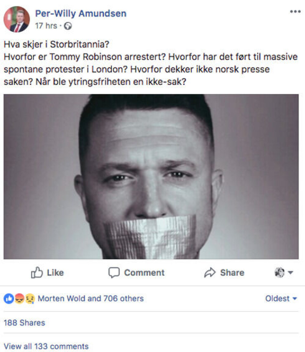Click the Share arrow icon
This screenshot has width=305, height=352.
pyautogui.click(x=210, y=273)
